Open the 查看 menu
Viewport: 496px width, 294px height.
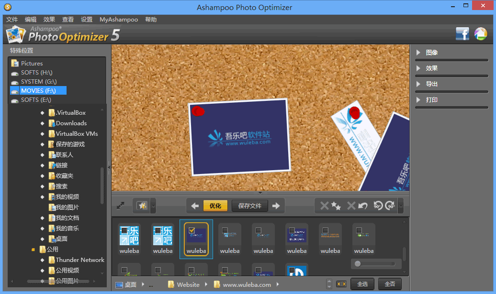coord(68,20)
